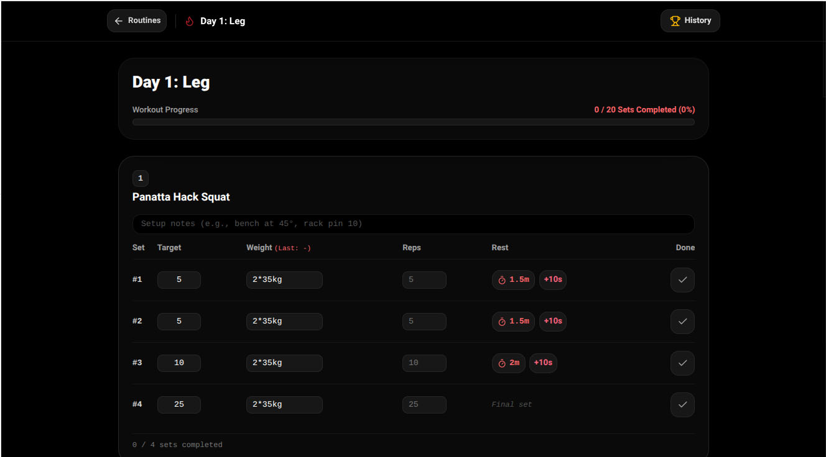Start the 1.5m rest timer for set #1
Image resolution: width=826 pixels, height=457 pixels.
(513, 280)
